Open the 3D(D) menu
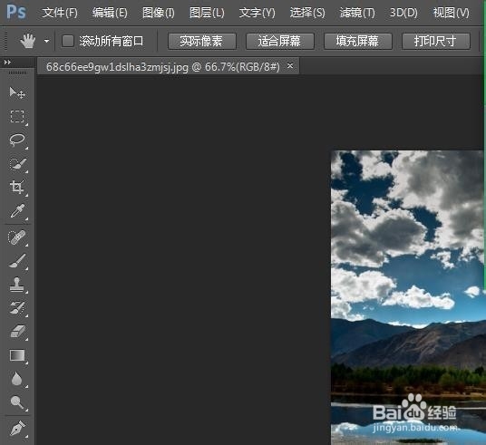Screen dimensions: 486x445 [403, 13]
